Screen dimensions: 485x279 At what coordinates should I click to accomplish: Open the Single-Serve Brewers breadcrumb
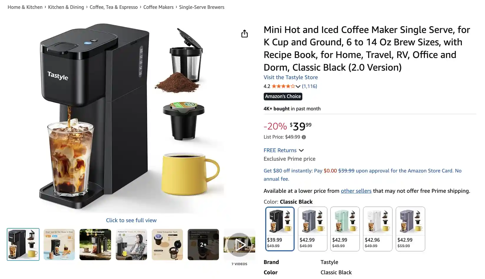(x=202, y=7)
